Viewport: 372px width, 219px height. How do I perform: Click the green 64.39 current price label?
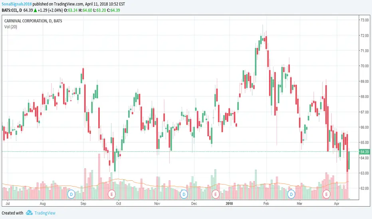pos(364,152)
